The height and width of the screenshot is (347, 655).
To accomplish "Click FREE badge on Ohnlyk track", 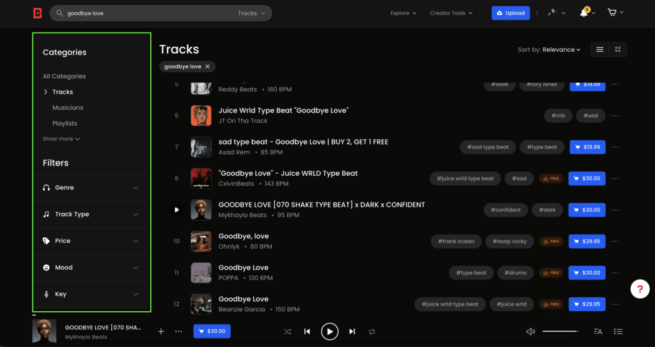I will (x=551, y=242).
